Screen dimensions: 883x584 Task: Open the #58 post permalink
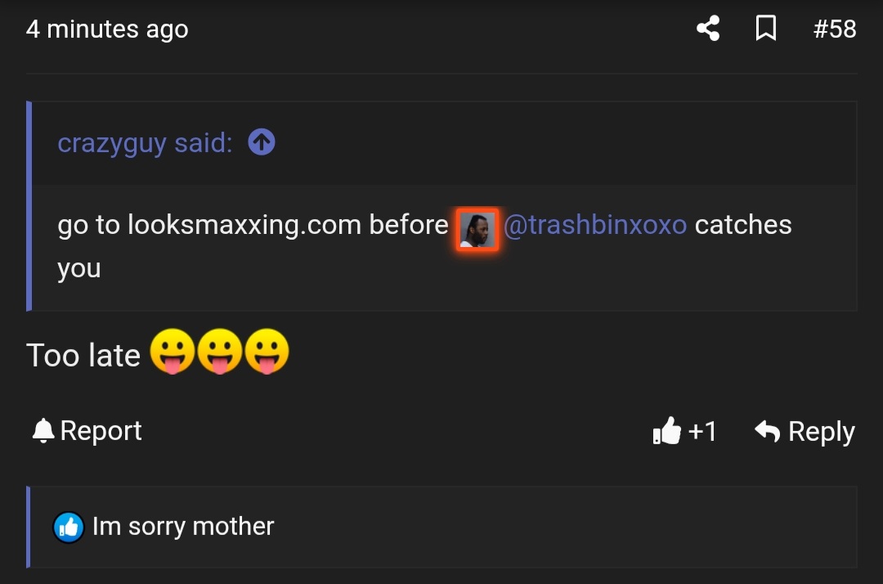click(835, 29)
